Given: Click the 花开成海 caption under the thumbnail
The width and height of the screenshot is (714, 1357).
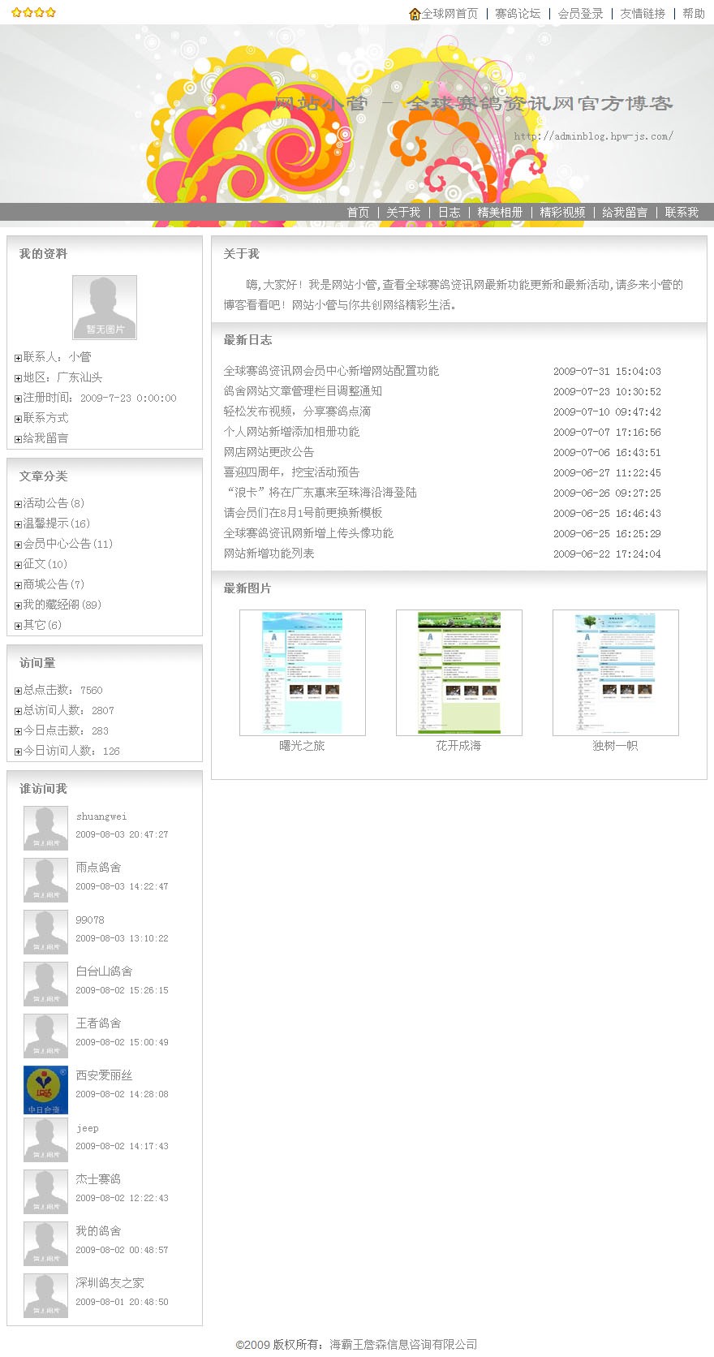Looking at the screenshot, I should [458, 746].
